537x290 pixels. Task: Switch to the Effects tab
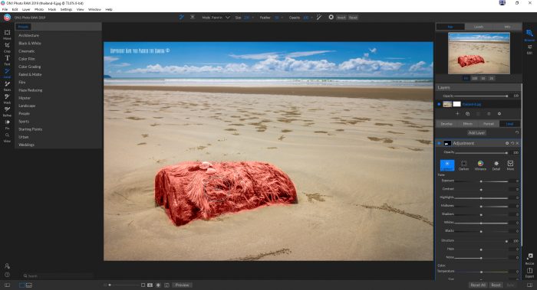tap(467, 124)
